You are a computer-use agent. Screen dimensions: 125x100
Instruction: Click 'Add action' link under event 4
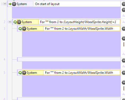pos(124,66)
